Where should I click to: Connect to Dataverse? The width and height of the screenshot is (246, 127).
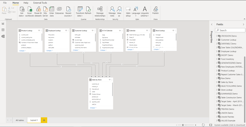point(60,10)
